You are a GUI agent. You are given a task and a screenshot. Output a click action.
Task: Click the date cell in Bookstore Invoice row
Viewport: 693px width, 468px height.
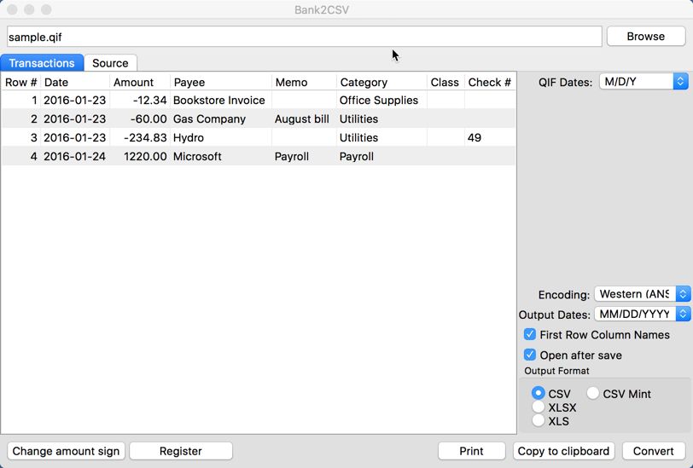pyautogui.click(x=75, y=101)
